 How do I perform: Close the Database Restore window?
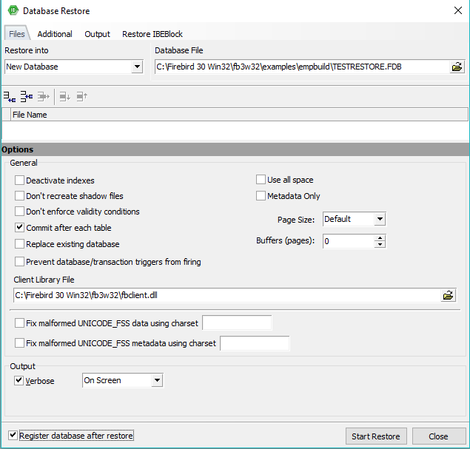[x=457, y=11]
